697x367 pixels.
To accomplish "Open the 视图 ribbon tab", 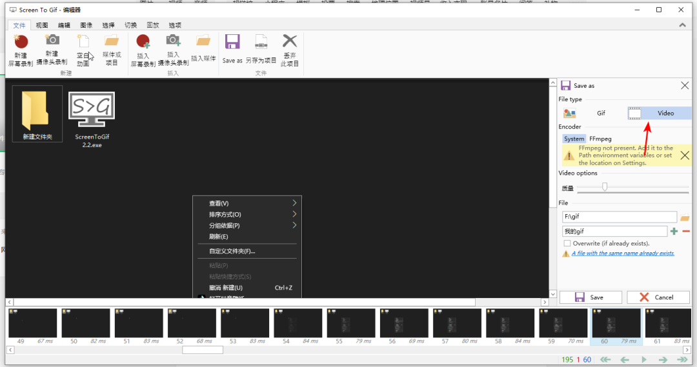I will (42, 25).
